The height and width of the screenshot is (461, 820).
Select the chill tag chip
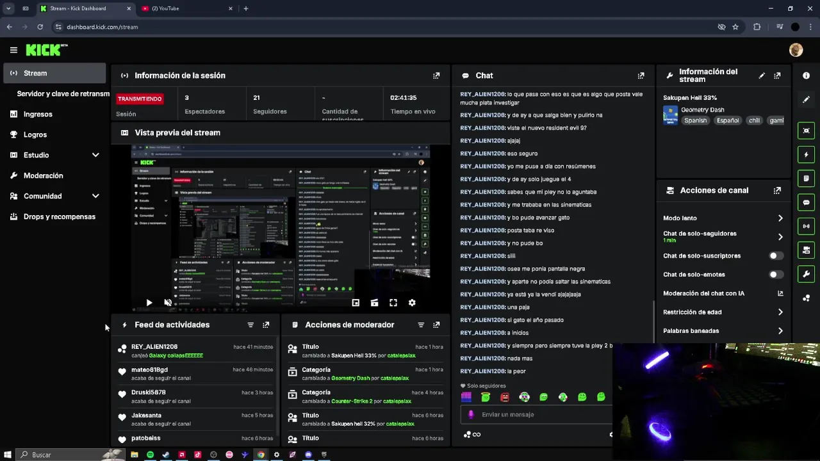click(x=754, y=120)
